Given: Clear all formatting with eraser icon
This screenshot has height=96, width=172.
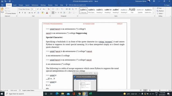Looking at the screenshot, I should click(49, 9).
